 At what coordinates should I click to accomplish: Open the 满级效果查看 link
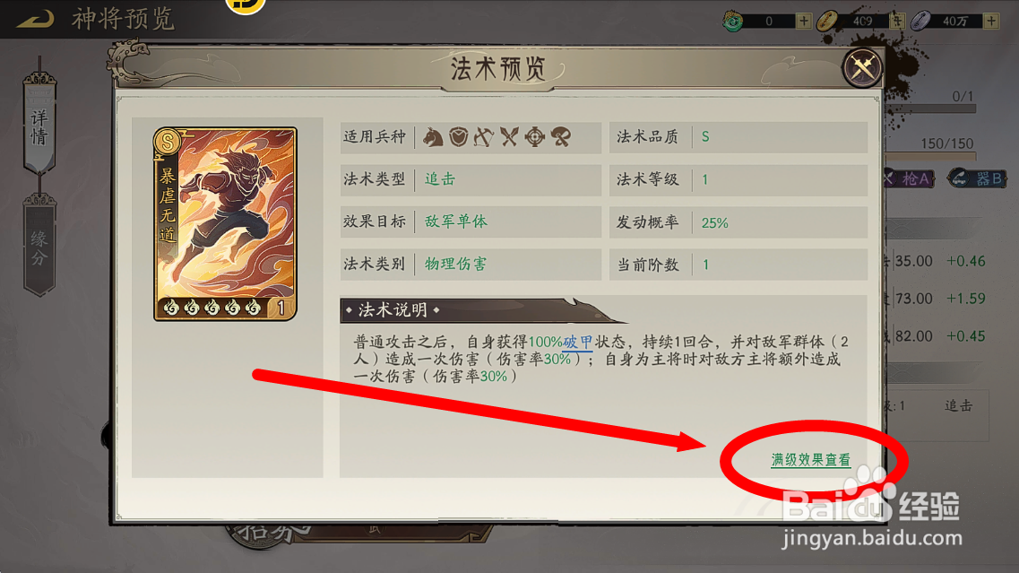point(810,460)
